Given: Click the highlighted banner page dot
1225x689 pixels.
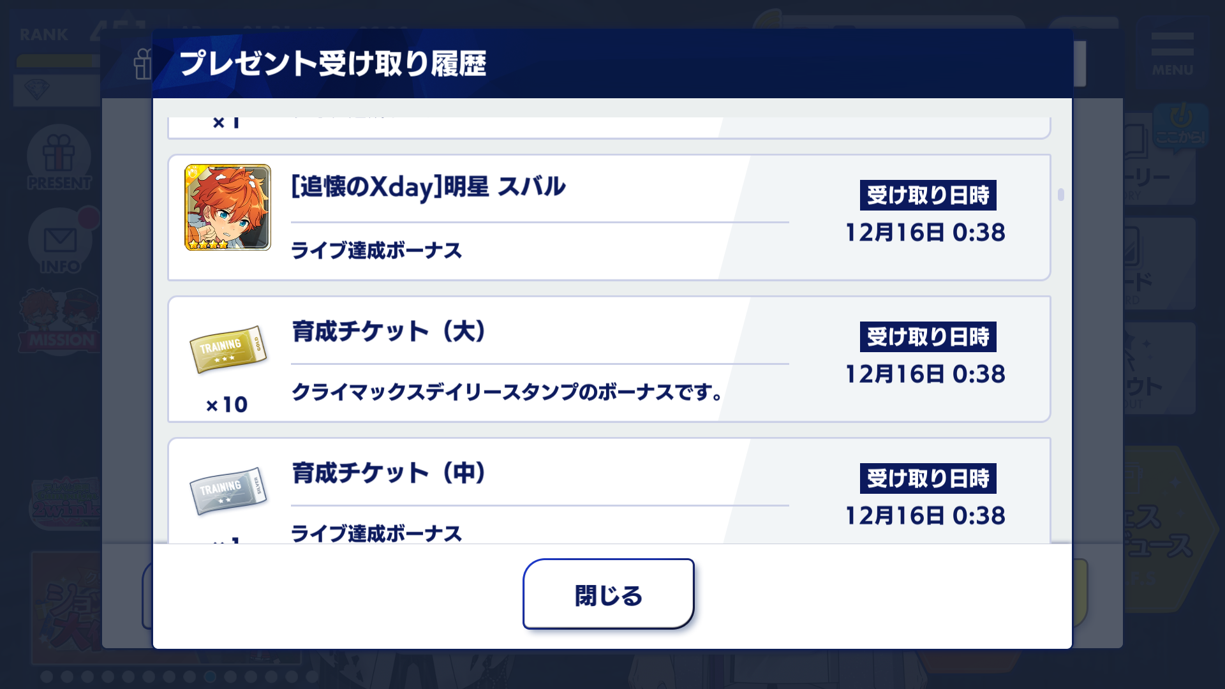Looking at the screenshot, I should (210, 676).
